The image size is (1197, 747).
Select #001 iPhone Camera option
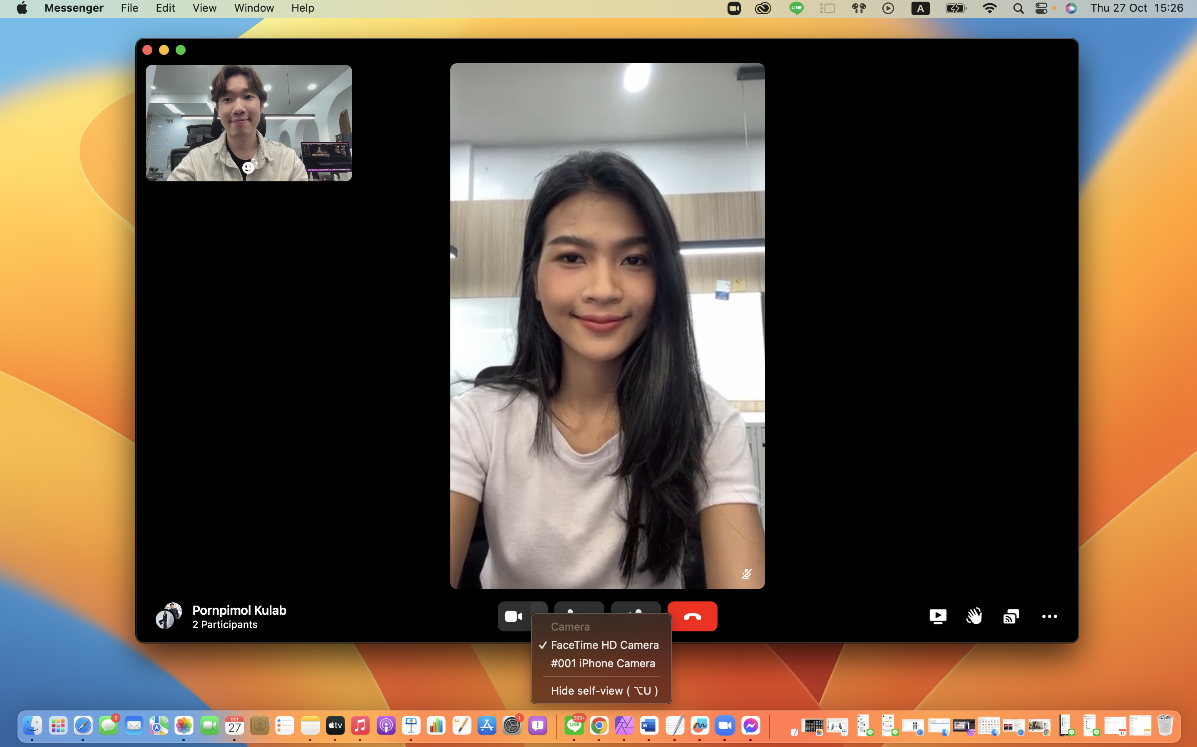pyautogui.click(x=602, y=663)
